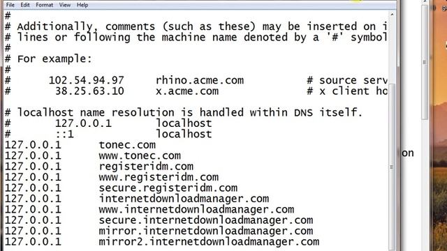The width and height of the screenshot is (447, 251).
Task: Click the secure.registeridm.com host entry
Action: [x=168, y=188]
